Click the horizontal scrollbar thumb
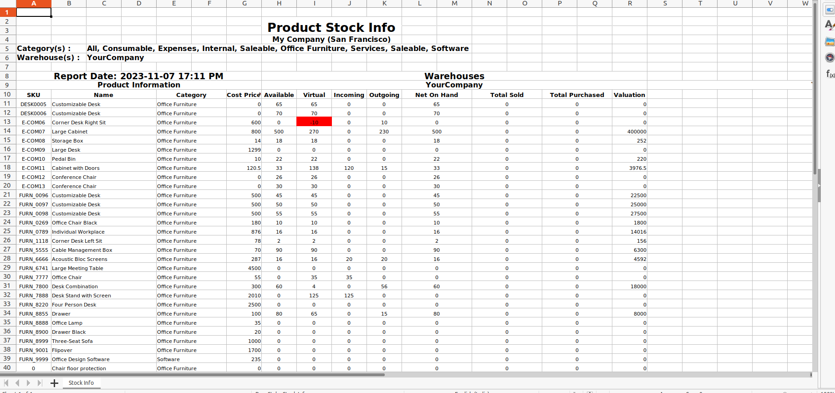This screenshot has height=393, width=835. click(193, 375)
